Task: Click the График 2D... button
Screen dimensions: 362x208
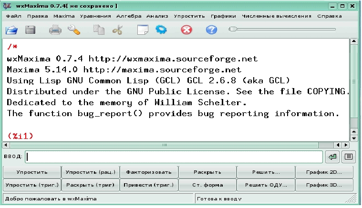Action: tap(324, 172)
